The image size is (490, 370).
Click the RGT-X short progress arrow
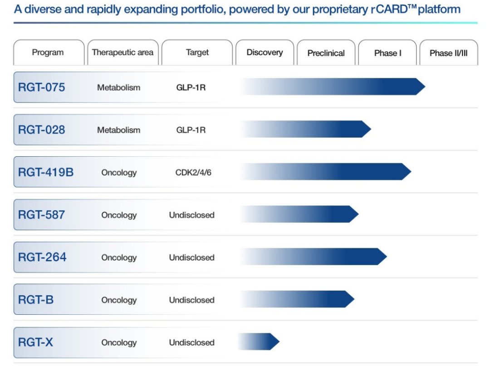[259, 341]
